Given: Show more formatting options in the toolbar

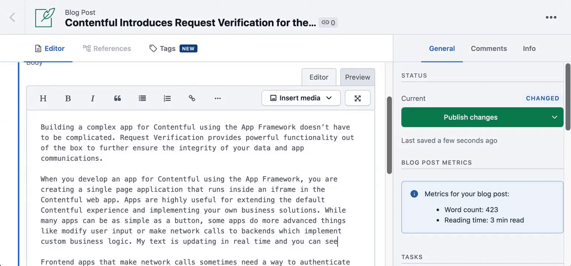Looking at the screenshot, I should [x=218, y=98].
